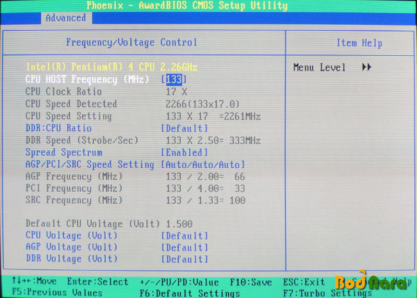Click the 133 X 2.50= 333MHz value

pos(213,141)
